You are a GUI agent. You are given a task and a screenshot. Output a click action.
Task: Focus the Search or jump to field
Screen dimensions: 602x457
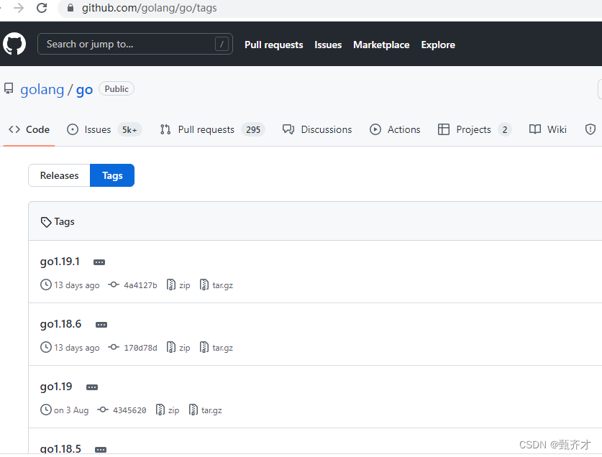click(135, 44)
